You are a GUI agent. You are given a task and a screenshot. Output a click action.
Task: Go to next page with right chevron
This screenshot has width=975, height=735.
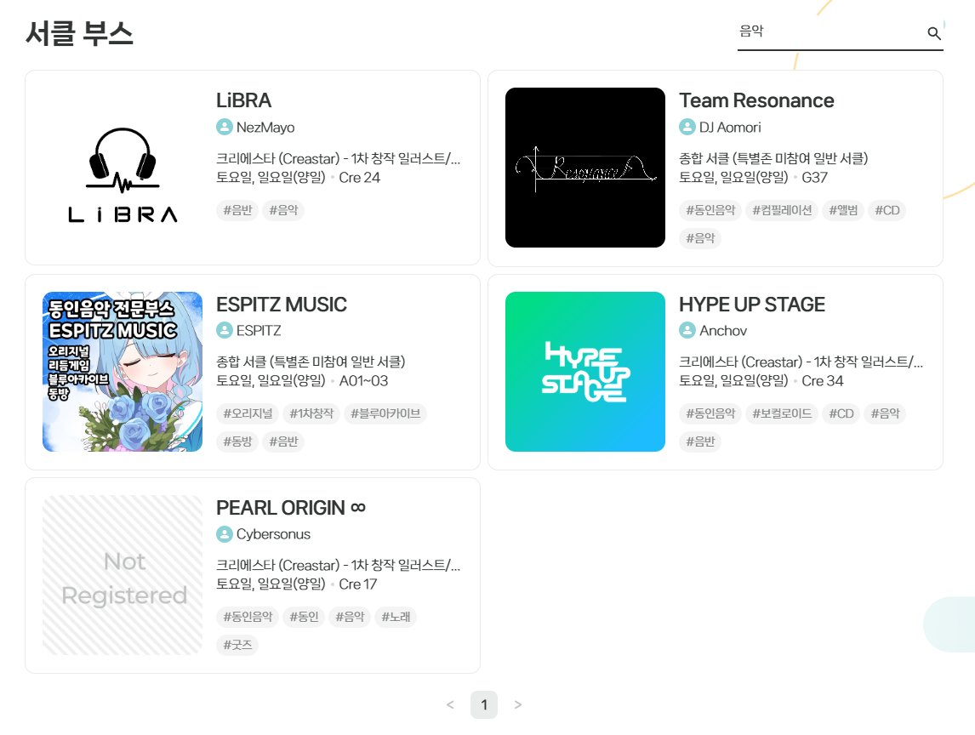(518, 704)
